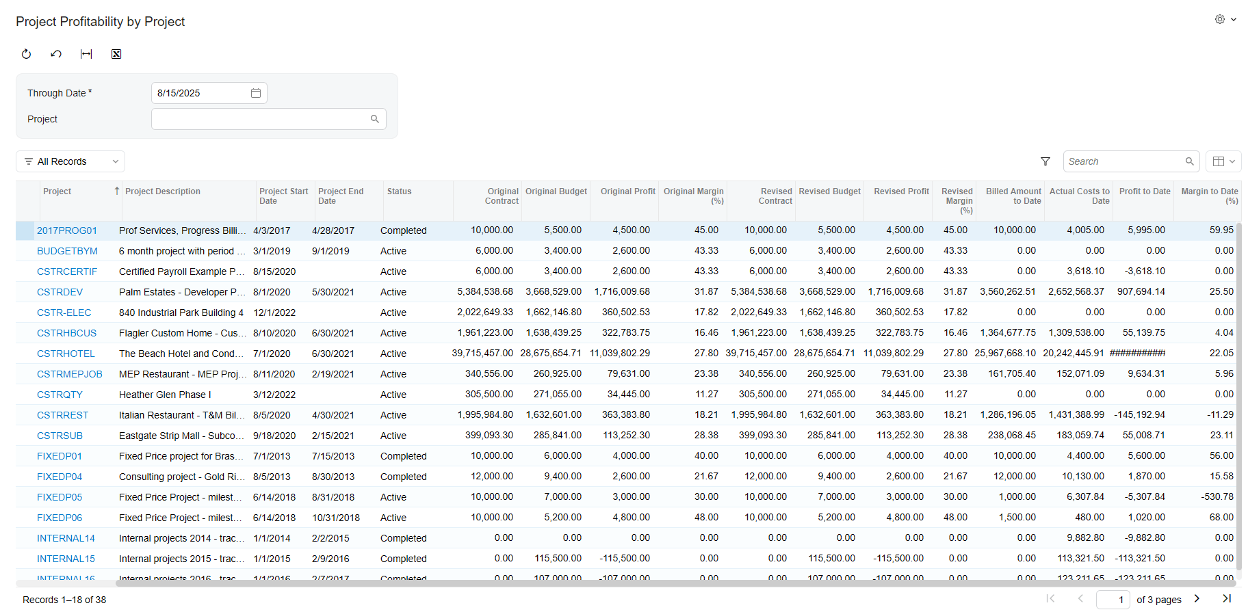Open the FIXEDP01 project link
This screenshot has width=1248, height=612.
[60, 456]
